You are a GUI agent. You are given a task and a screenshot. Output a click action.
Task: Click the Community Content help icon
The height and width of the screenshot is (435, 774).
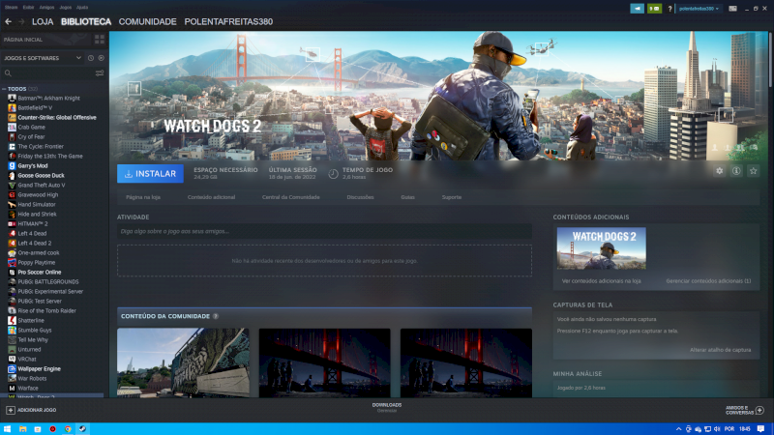(x=216, y=316)
